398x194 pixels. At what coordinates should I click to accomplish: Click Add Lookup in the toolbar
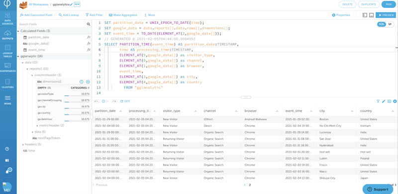coord(69,15)
